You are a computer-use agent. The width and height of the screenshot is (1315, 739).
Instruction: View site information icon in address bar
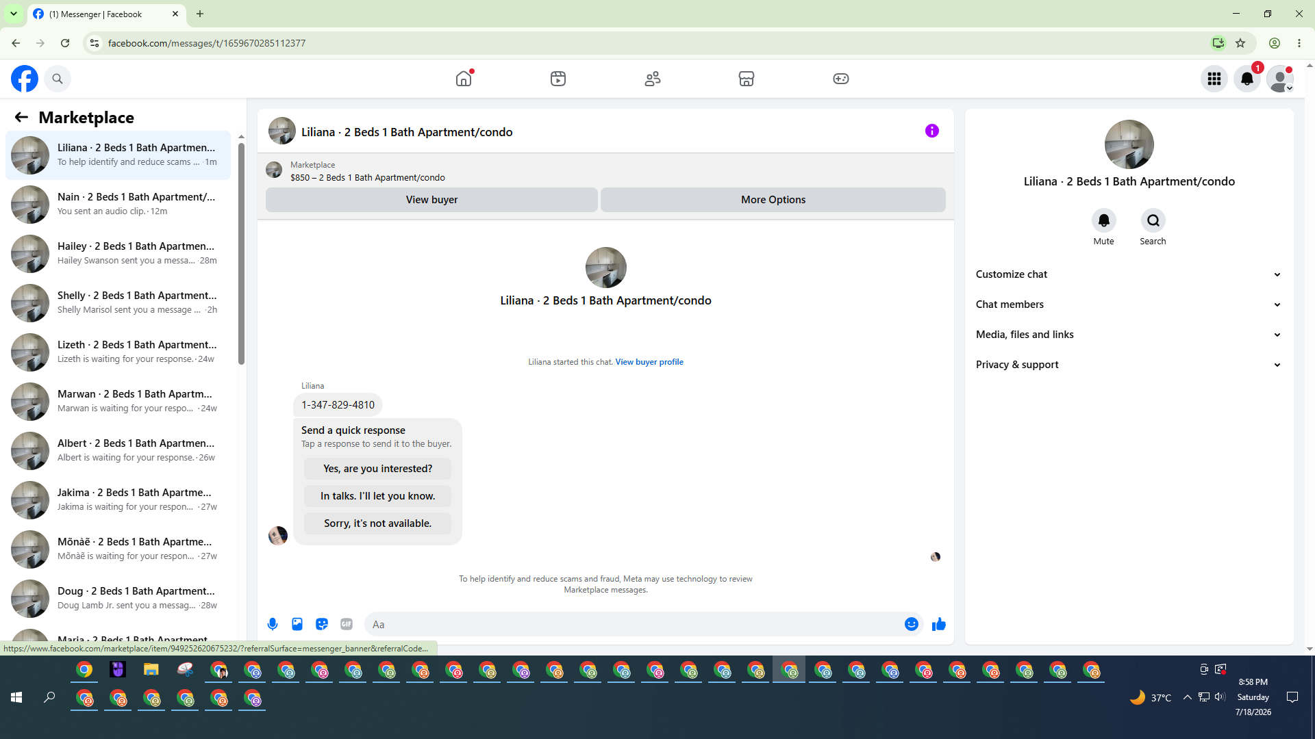click(95, 43)
